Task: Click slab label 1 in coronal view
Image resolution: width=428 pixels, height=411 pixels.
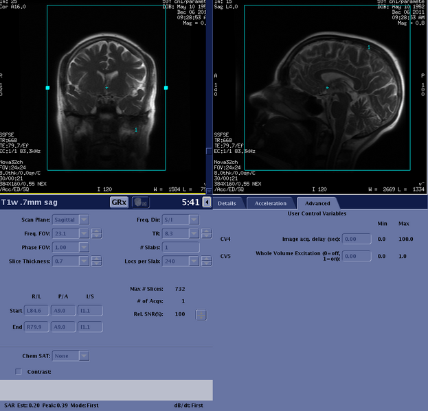Action: 136,130
